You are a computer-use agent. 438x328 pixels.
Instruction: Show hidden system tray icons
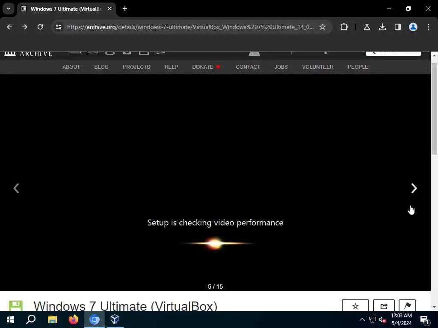pyautogui.click(x=362, y=319)
